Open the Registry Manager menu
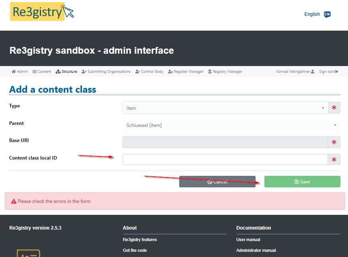The image size is (348, 257). [225, 72]
